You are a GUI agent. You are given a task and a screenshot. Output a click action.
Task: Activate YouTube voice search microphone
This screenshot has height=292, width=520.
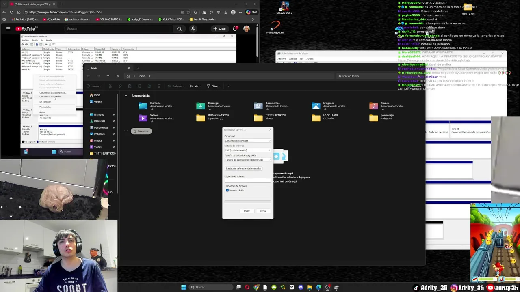click(193, 29)
